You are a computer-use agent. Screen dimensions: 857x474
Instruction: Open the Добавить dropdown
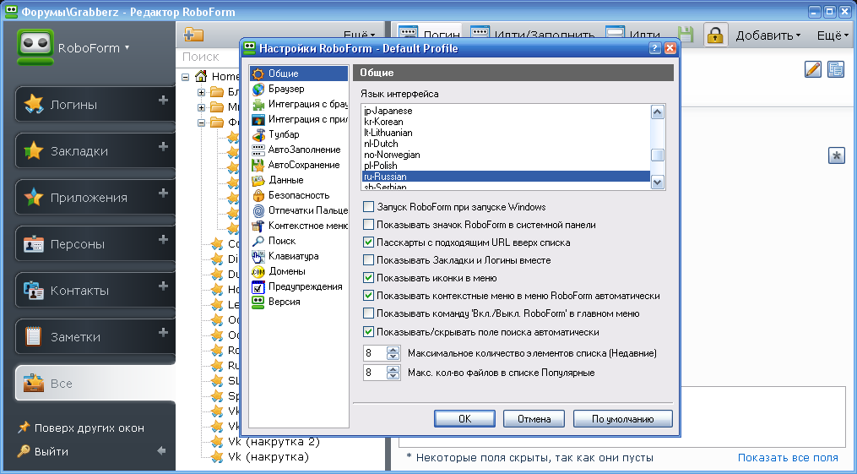click(x=768, y=35)
